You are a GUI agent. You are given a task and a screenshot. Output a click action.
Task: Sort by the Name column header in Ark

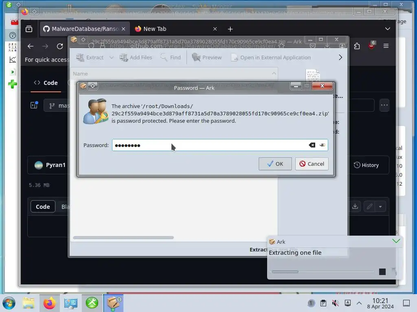(174, 74)
